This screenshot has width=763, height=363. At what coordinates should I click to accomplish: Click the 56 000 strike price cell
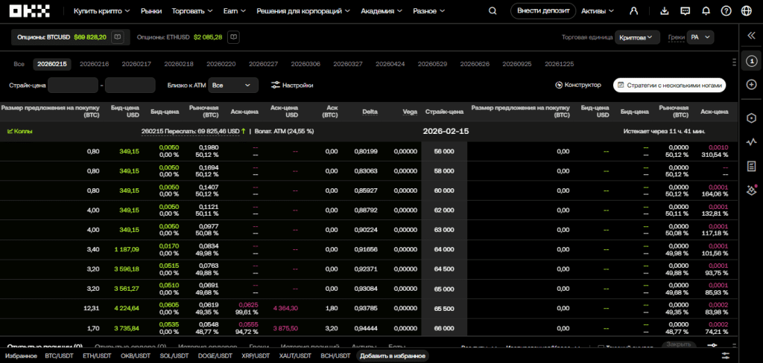click(x=444, y=151)
